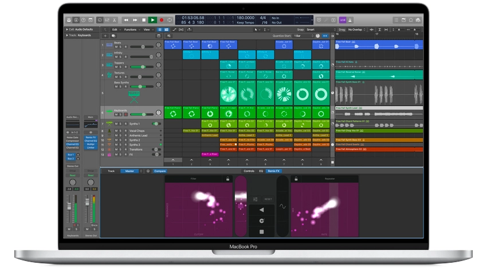487x273 pixels.
Task: Show the Live Loops grid
Action: (160, 30)
